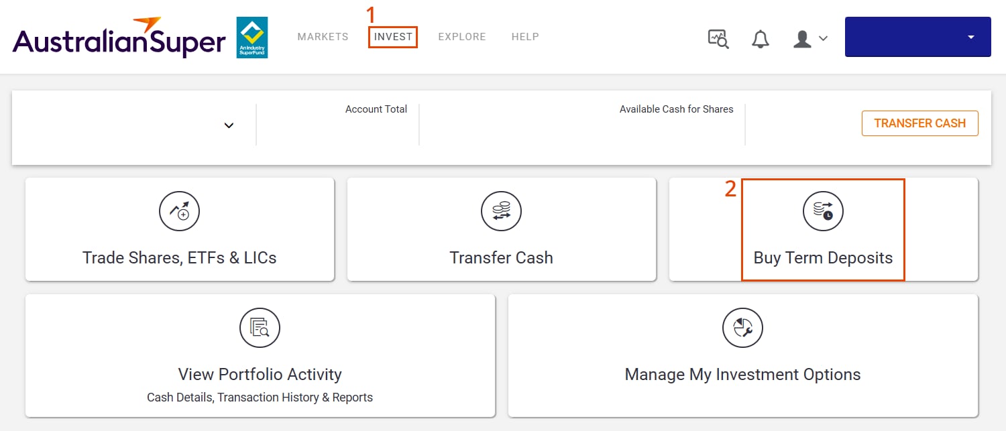Viewport: 1006px width, 431px height.
Task: Open Trade Shares, ETFs & LICs
Action: tap(179, 258)
